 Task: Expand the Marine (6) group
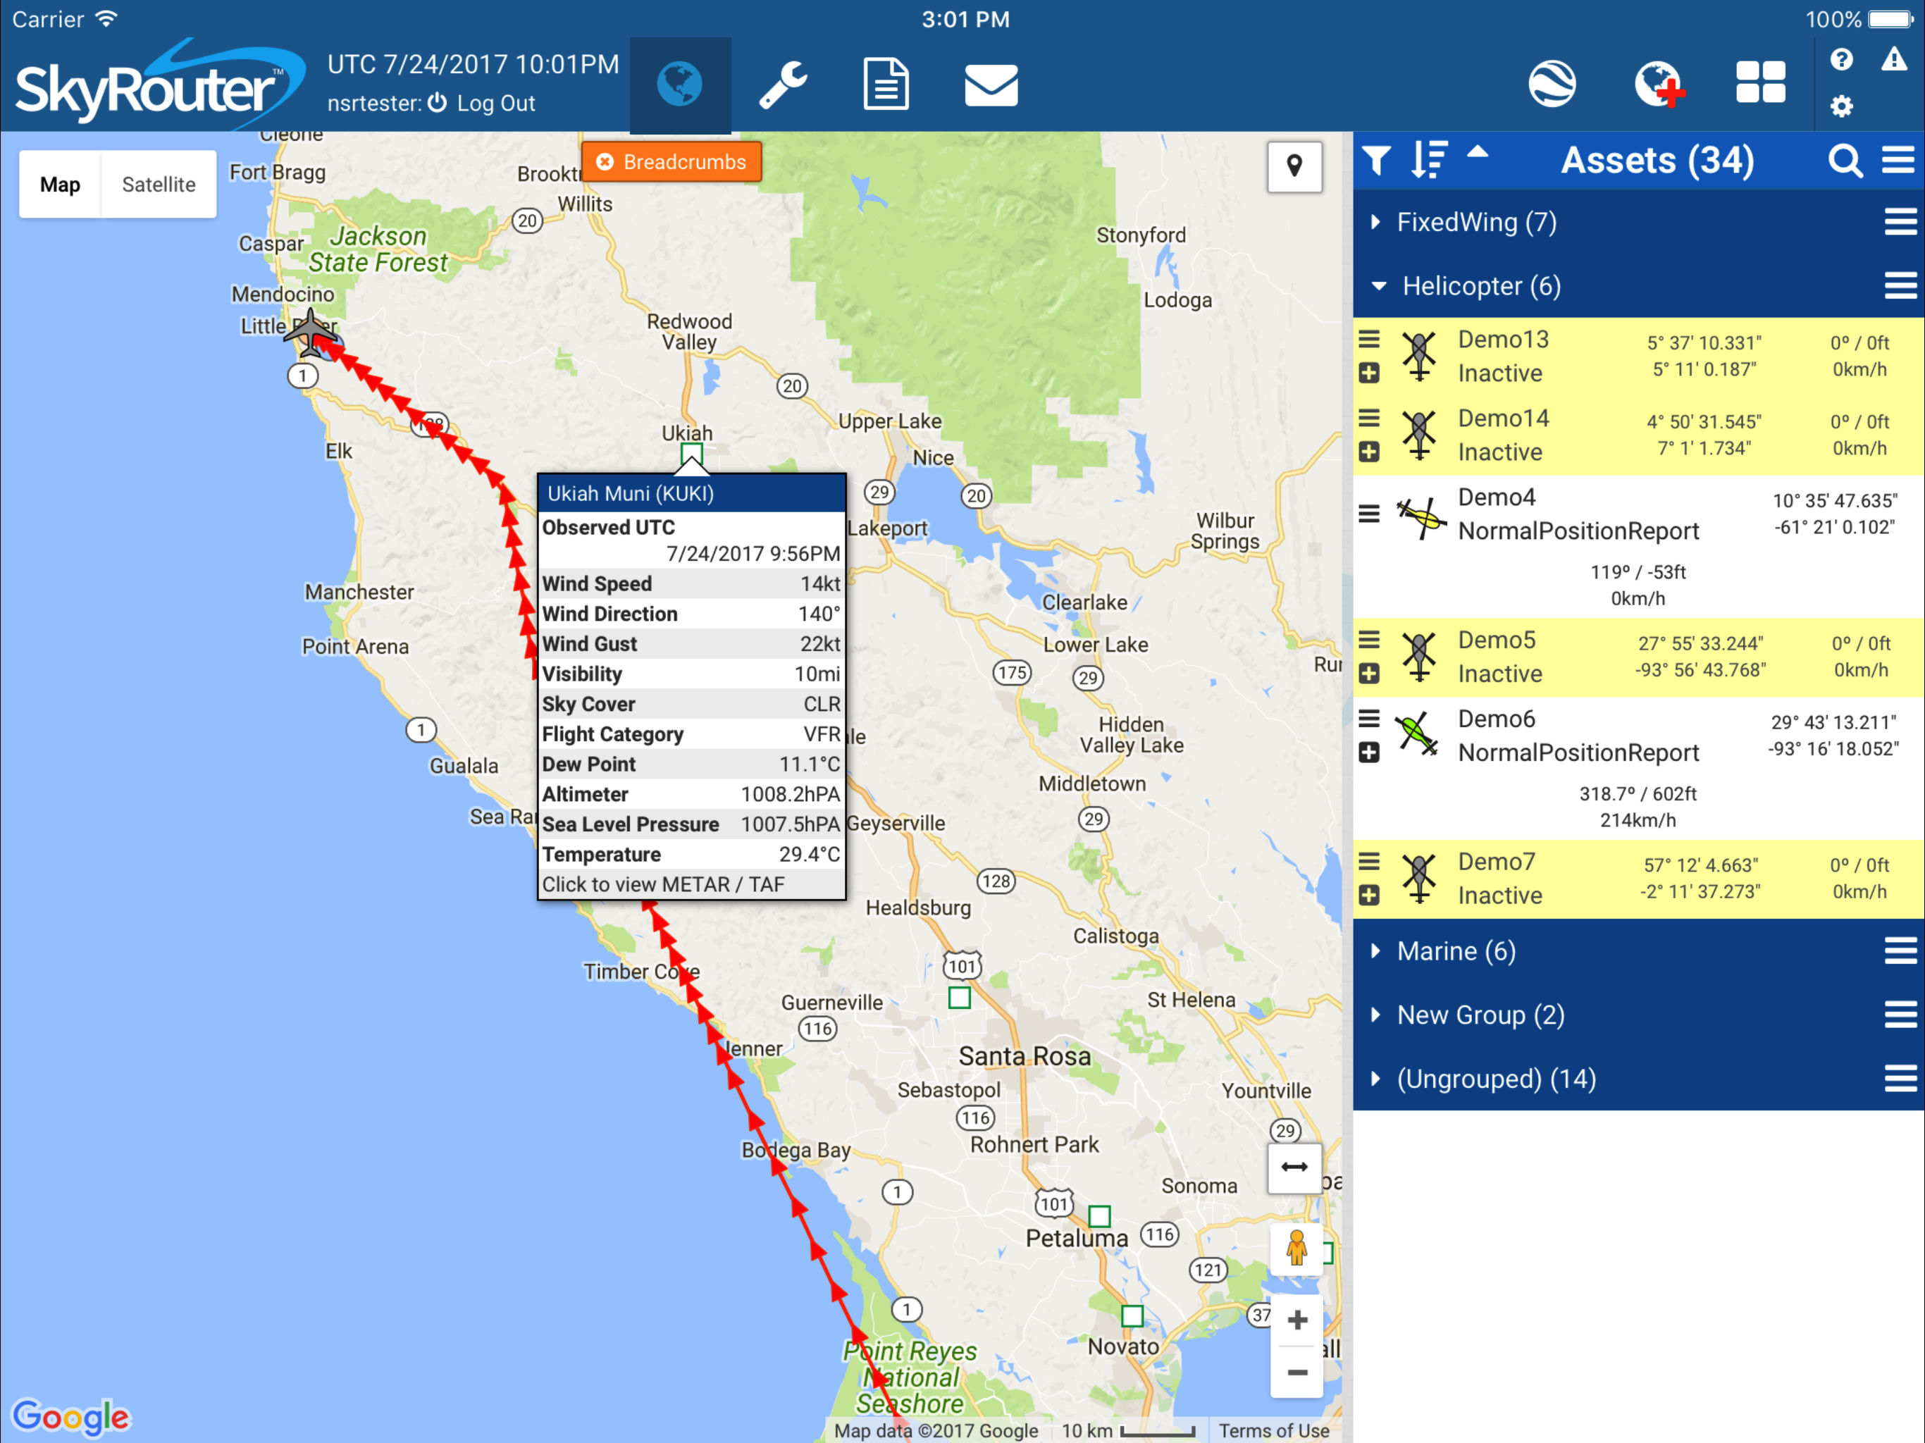point(1376,951)
